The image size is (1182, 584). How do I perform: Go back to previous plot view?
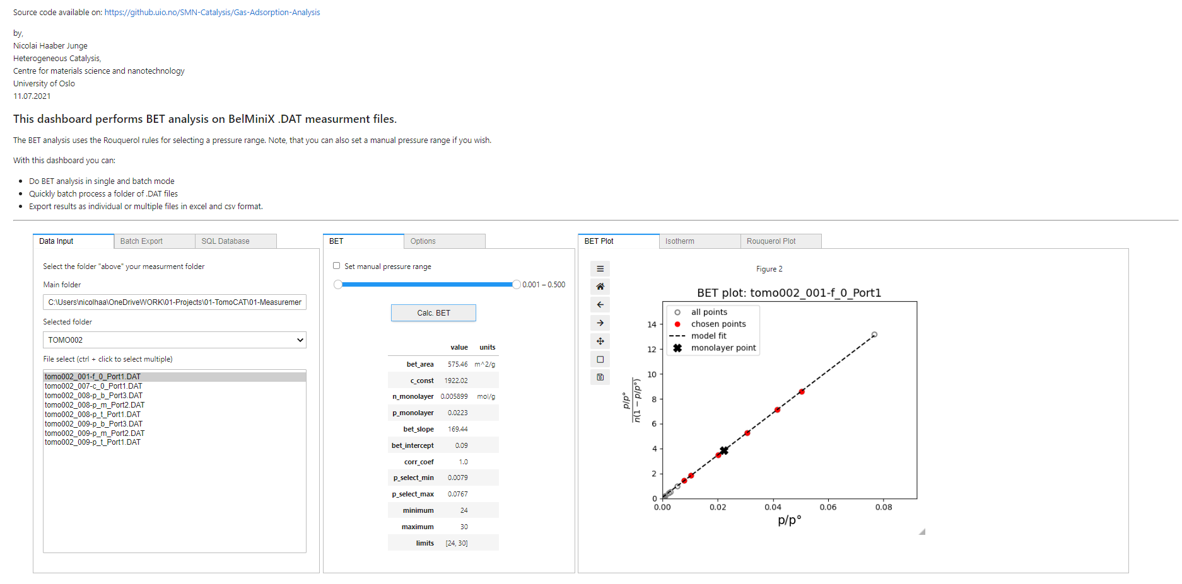(x=600, y=304)
